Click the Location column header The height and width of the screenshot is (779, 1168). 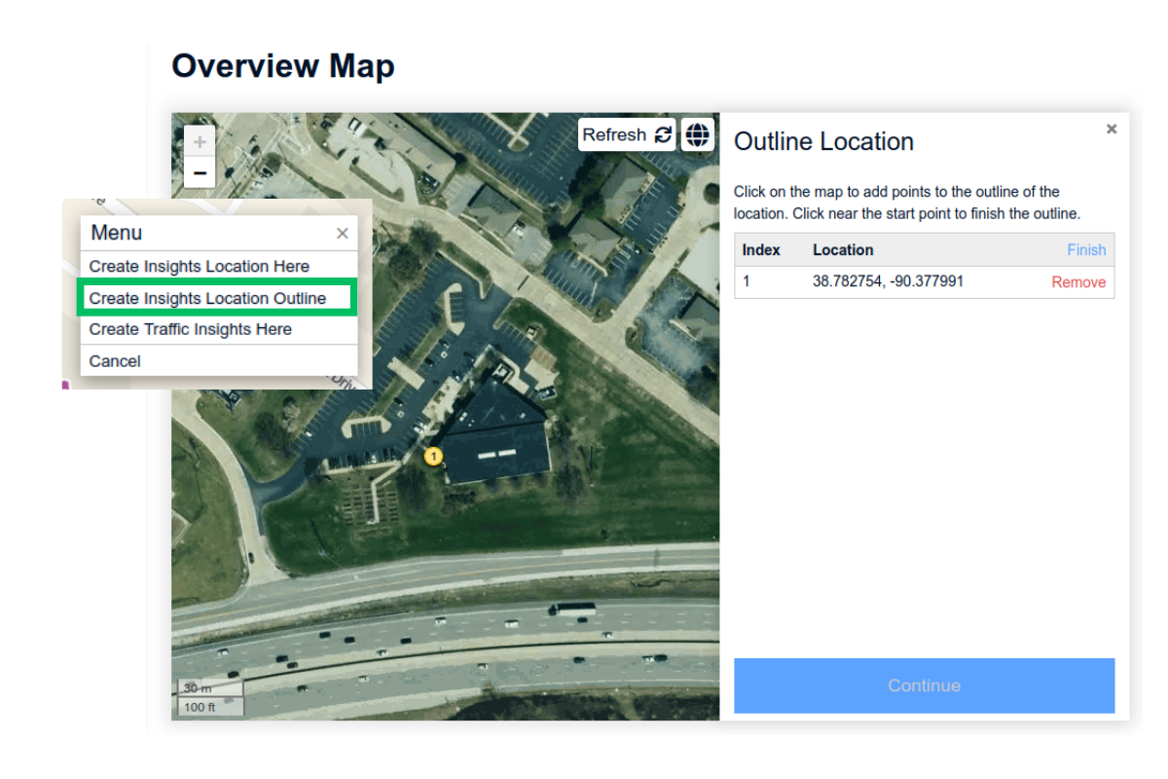[843, 249]
